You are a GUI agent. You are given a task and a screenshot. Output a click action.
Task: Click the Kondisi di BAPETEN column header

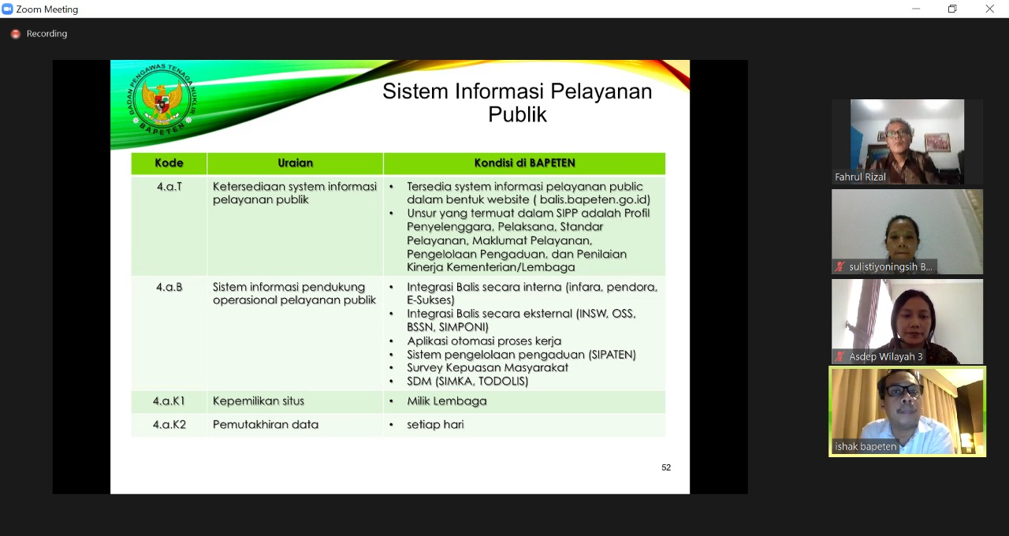525,163
